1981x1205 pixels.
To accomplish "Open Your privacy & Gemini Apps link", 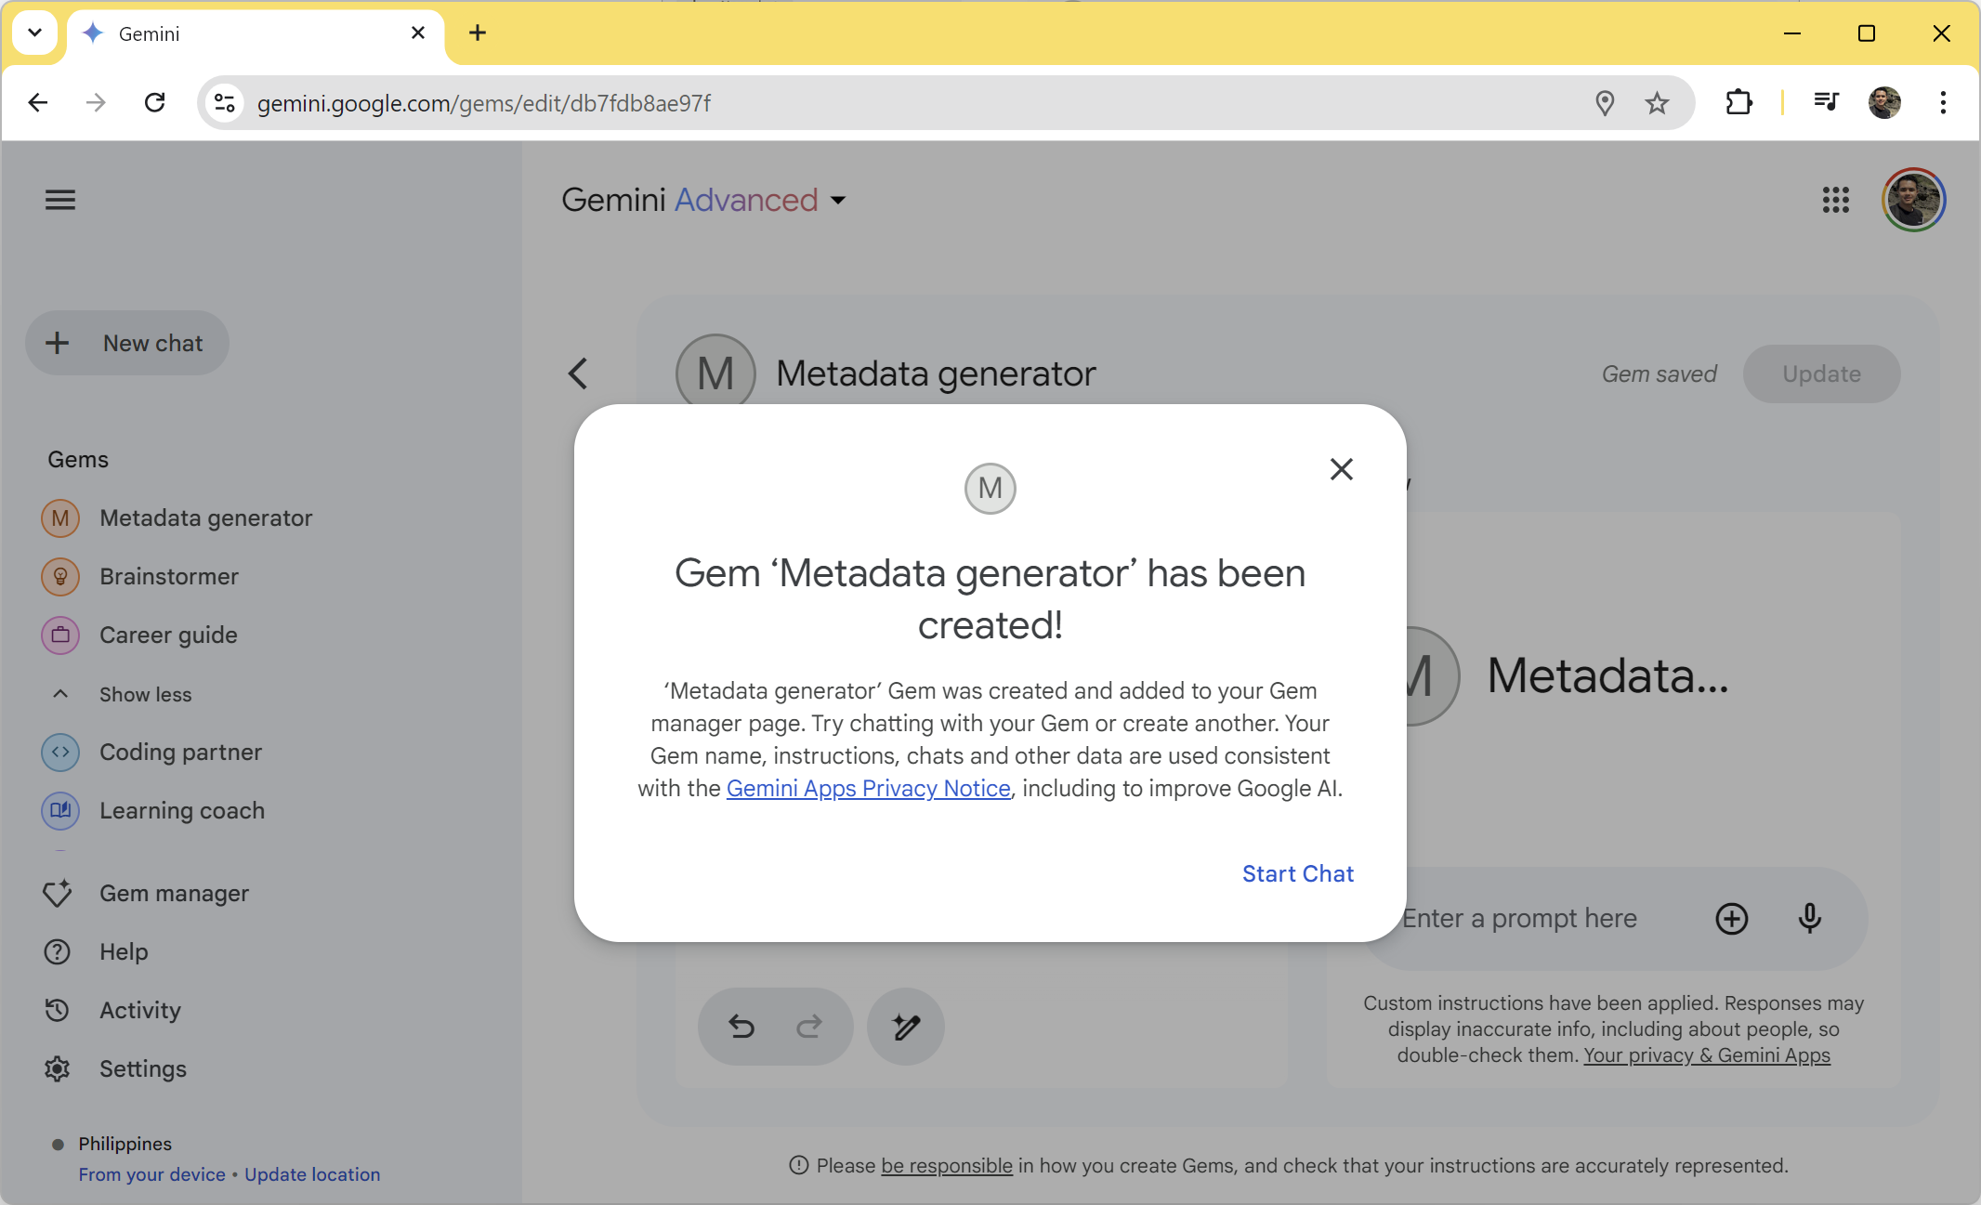I will (x=1707, y=1055).
